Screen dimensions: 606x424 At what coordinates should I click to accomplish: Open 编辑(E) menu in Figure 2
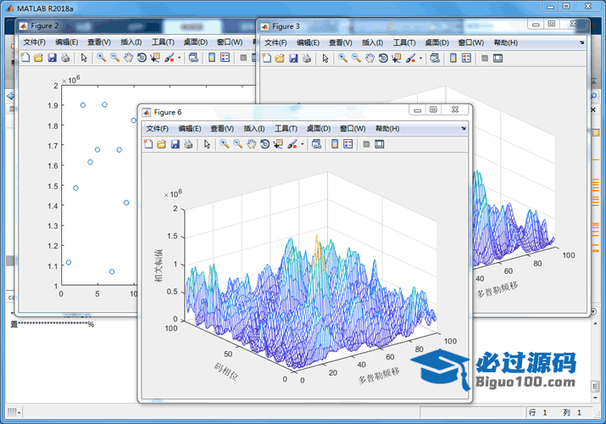66,42
